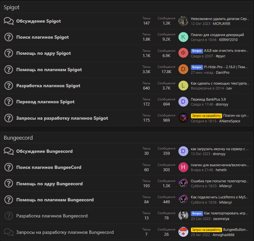Click the orange D avatar of DanilPro
Image resolution: width=254 pixels, height=241 pixels.
(x=183, y=70)
